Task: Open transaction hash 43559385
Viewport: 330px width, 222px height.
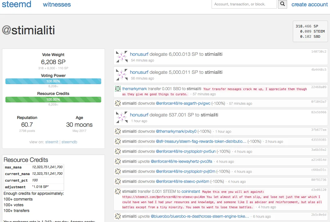Action: 319,140
